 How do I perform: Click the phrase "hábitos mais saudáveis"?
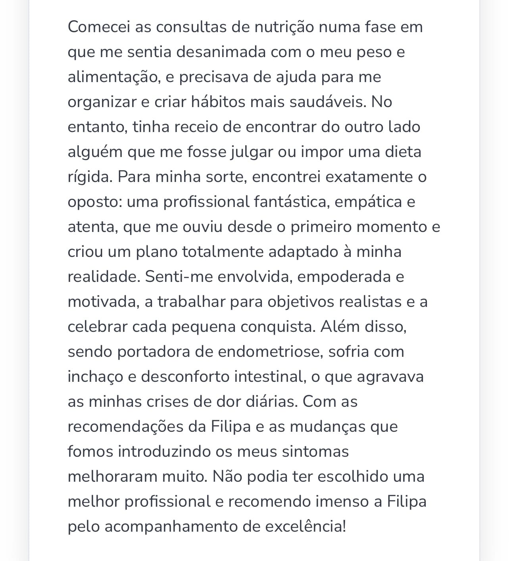(x=279, y=102)
